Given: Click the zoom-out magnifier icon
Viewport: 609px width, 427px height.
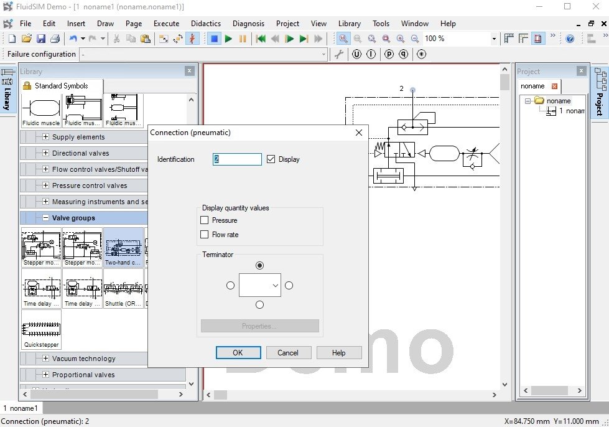Looking at the screenshot, I should tap(415, 39).
